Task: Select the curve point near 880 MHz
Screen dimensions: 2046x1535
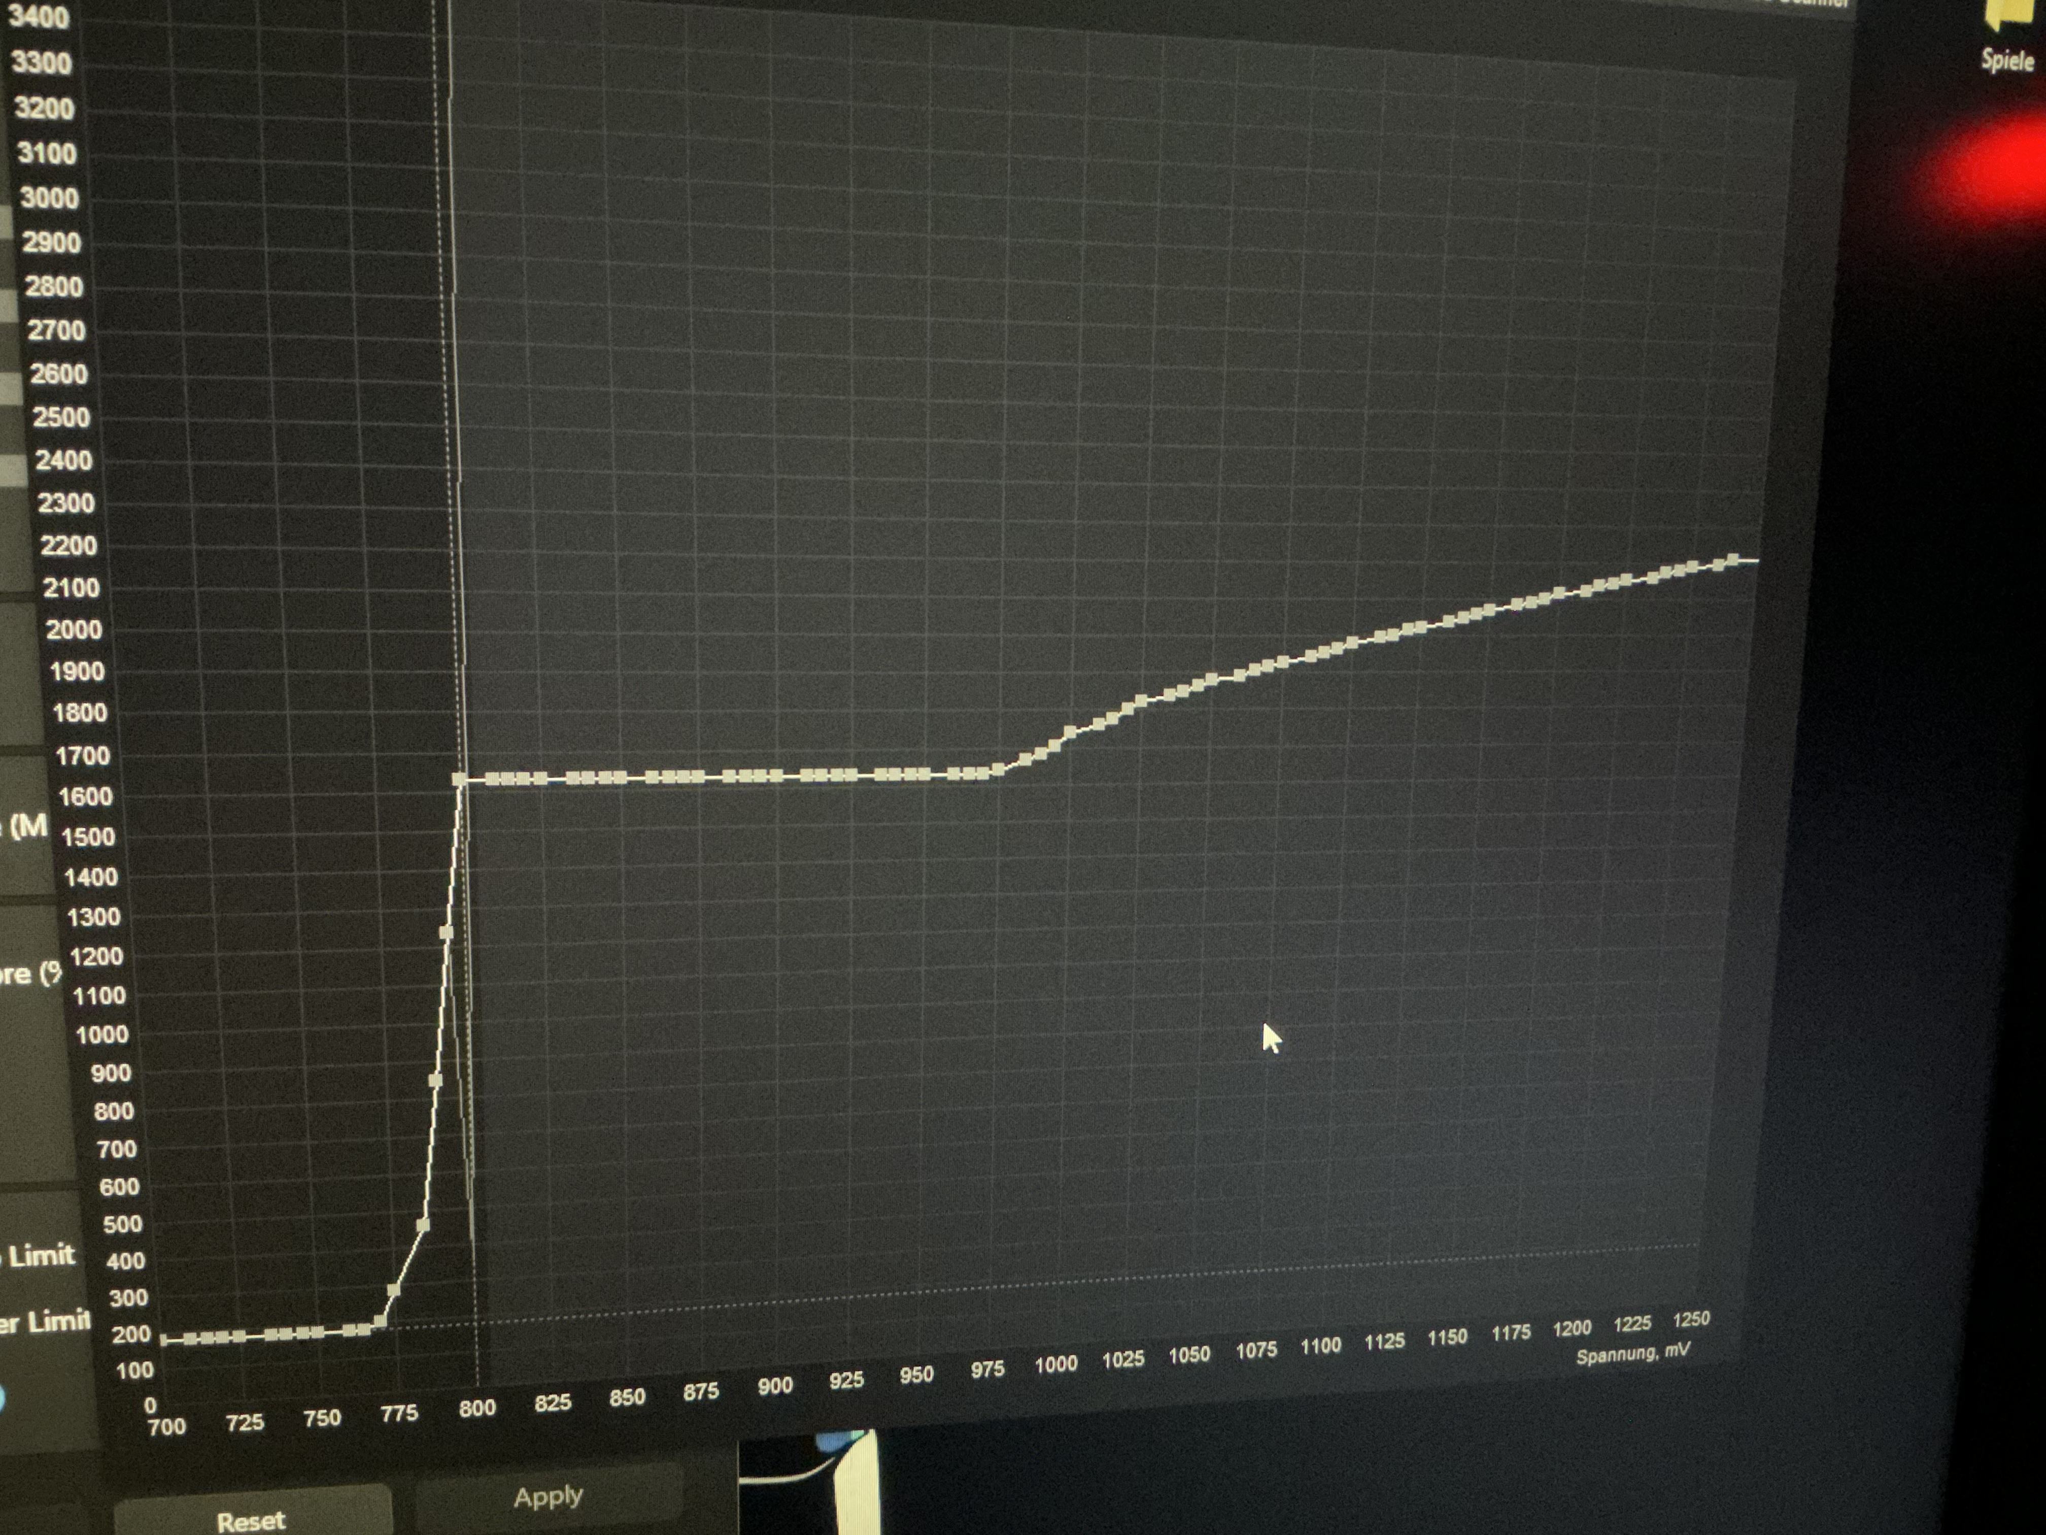Action: click(x=436, y=1080)
